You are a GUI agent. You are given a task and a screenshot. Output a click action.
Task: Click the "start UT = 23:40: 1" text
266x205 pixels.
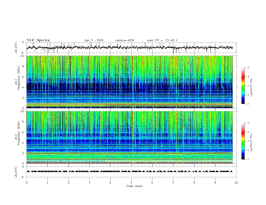pos(162,40)
